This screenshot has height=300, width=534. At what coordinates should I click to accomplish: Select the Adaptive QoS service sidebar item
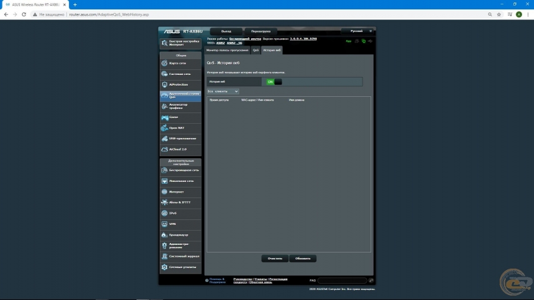[x=180, y=96]
